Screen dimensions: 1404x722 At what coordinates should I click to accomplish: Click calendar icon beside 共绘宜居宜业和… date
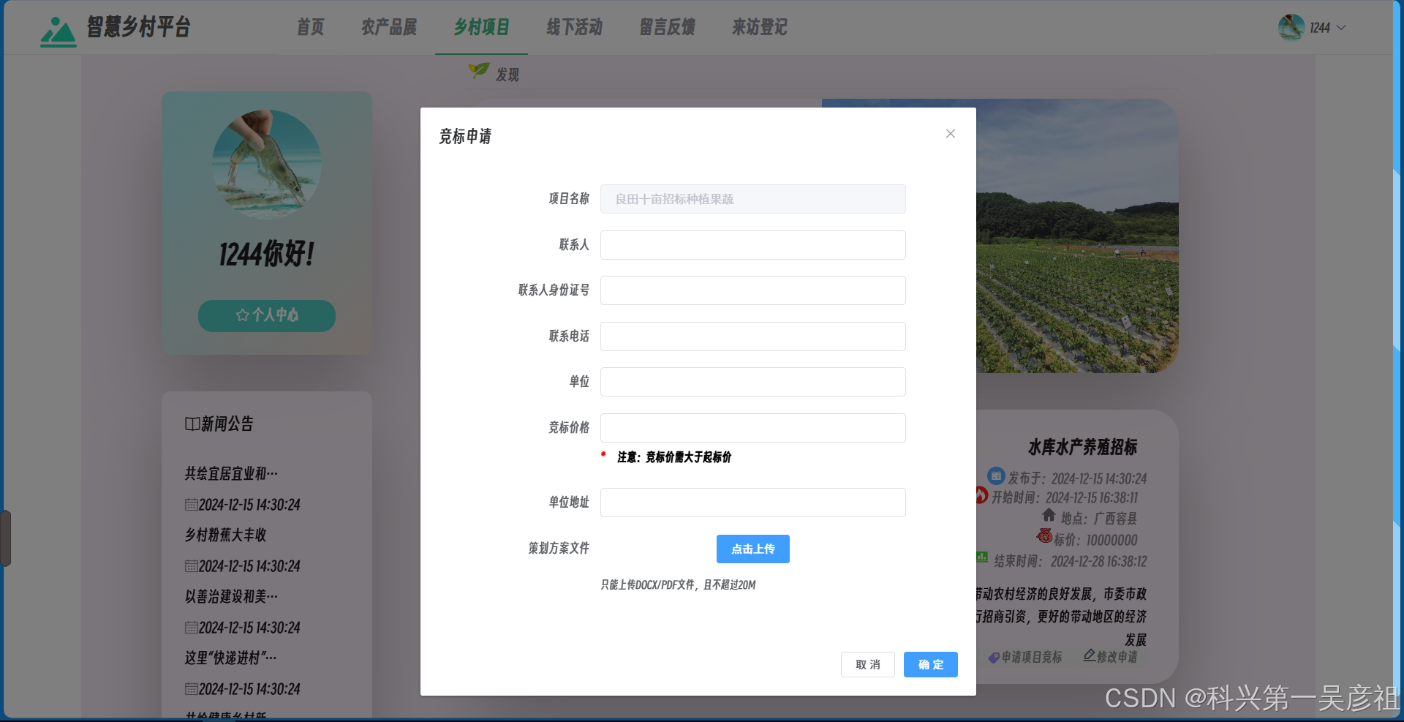[191, 505]
